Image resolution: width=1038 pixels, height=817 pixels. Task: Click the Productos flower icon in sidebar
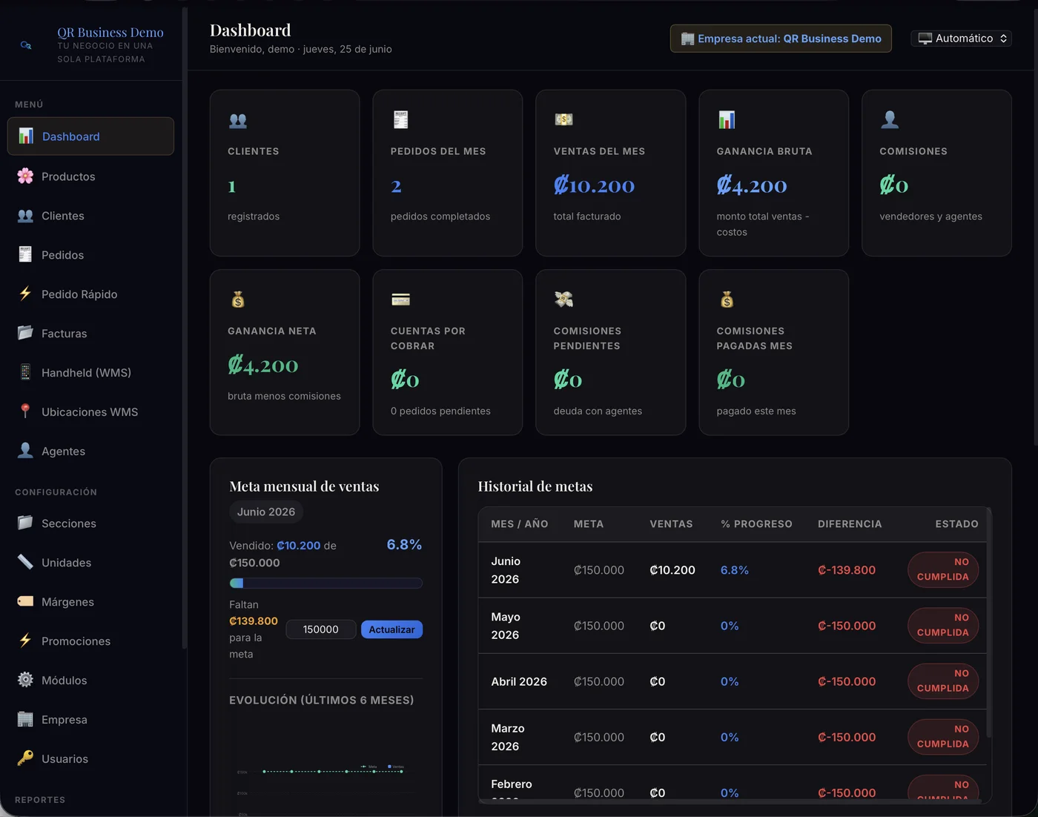coord(25,176)
